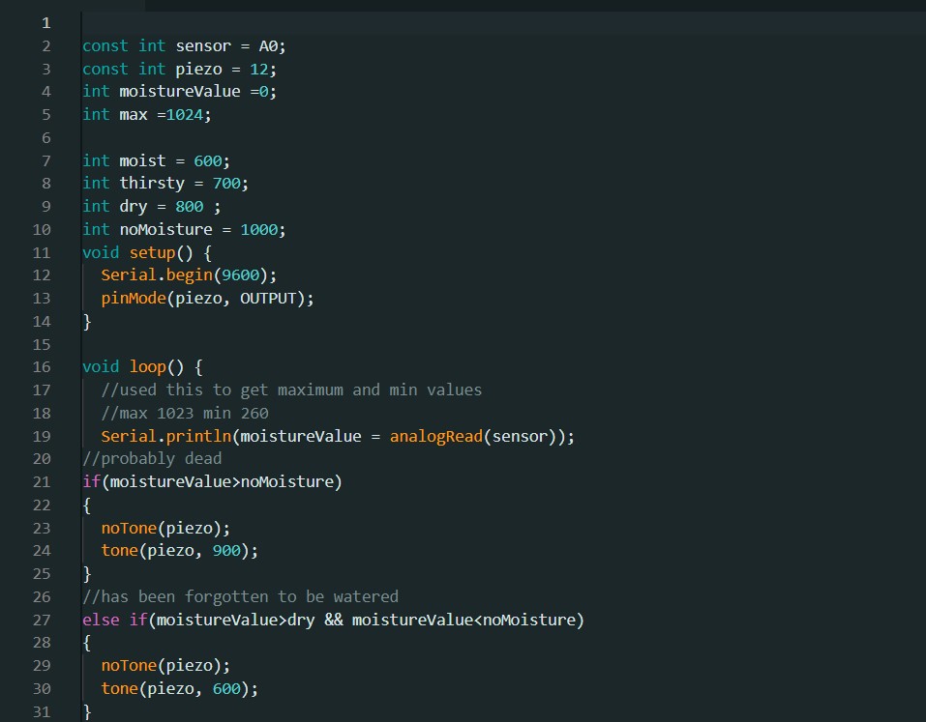
Task: Click '&&' operator on line 27
Action: tap(333, 620)
